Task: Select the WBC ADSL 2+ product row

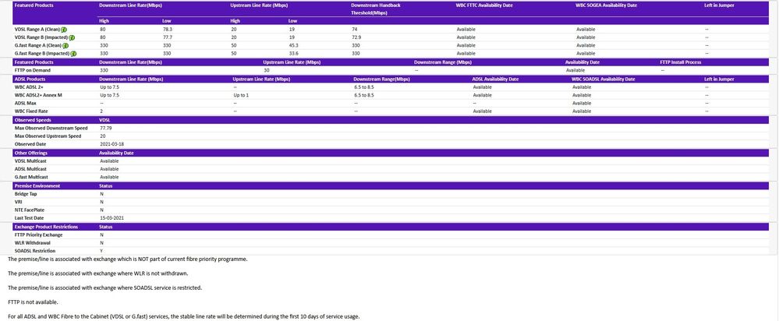Action: click(33, 87)
